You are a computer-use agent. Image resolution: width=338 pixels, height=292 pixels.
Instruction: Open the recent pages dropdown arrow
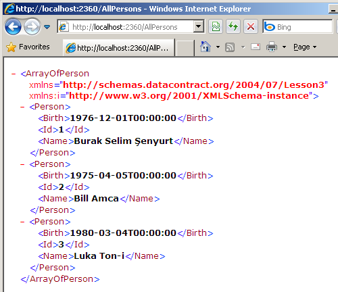tap(47, 27)
